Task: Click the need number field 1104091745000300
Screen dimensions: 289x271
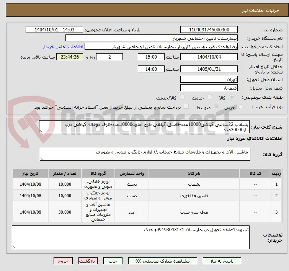Action: coord(209,30)
